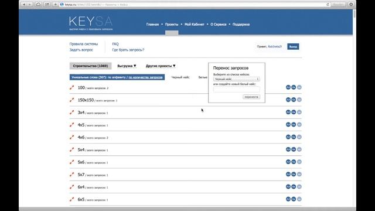Click the red arrows icon beside 5x6
Viewport: 375px width, 211px height.
(x=71, y=162)
